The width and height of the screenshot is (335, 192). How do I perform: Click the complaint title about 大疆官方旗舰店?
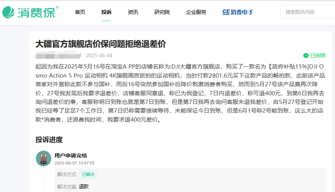[100, 44]
